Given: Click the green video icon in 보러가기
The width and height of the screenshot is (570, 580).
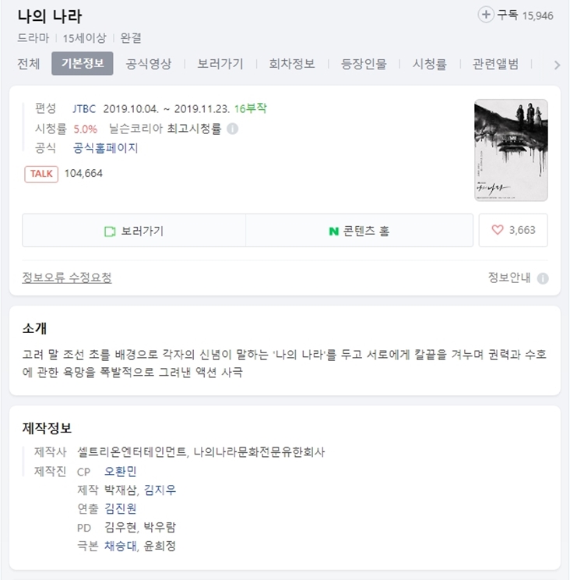Looking at the screenshot, I should coord(110,232).
